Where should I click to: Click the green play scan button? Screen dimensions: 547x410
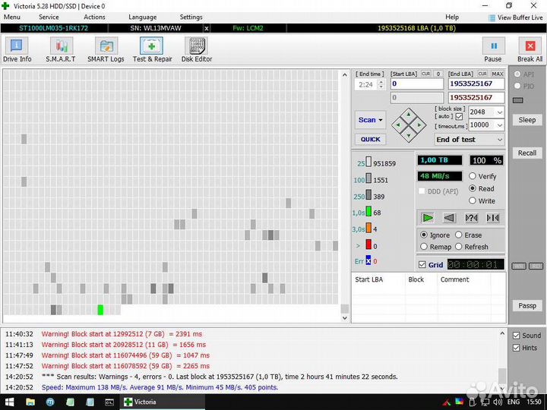[x=427, y=218]
